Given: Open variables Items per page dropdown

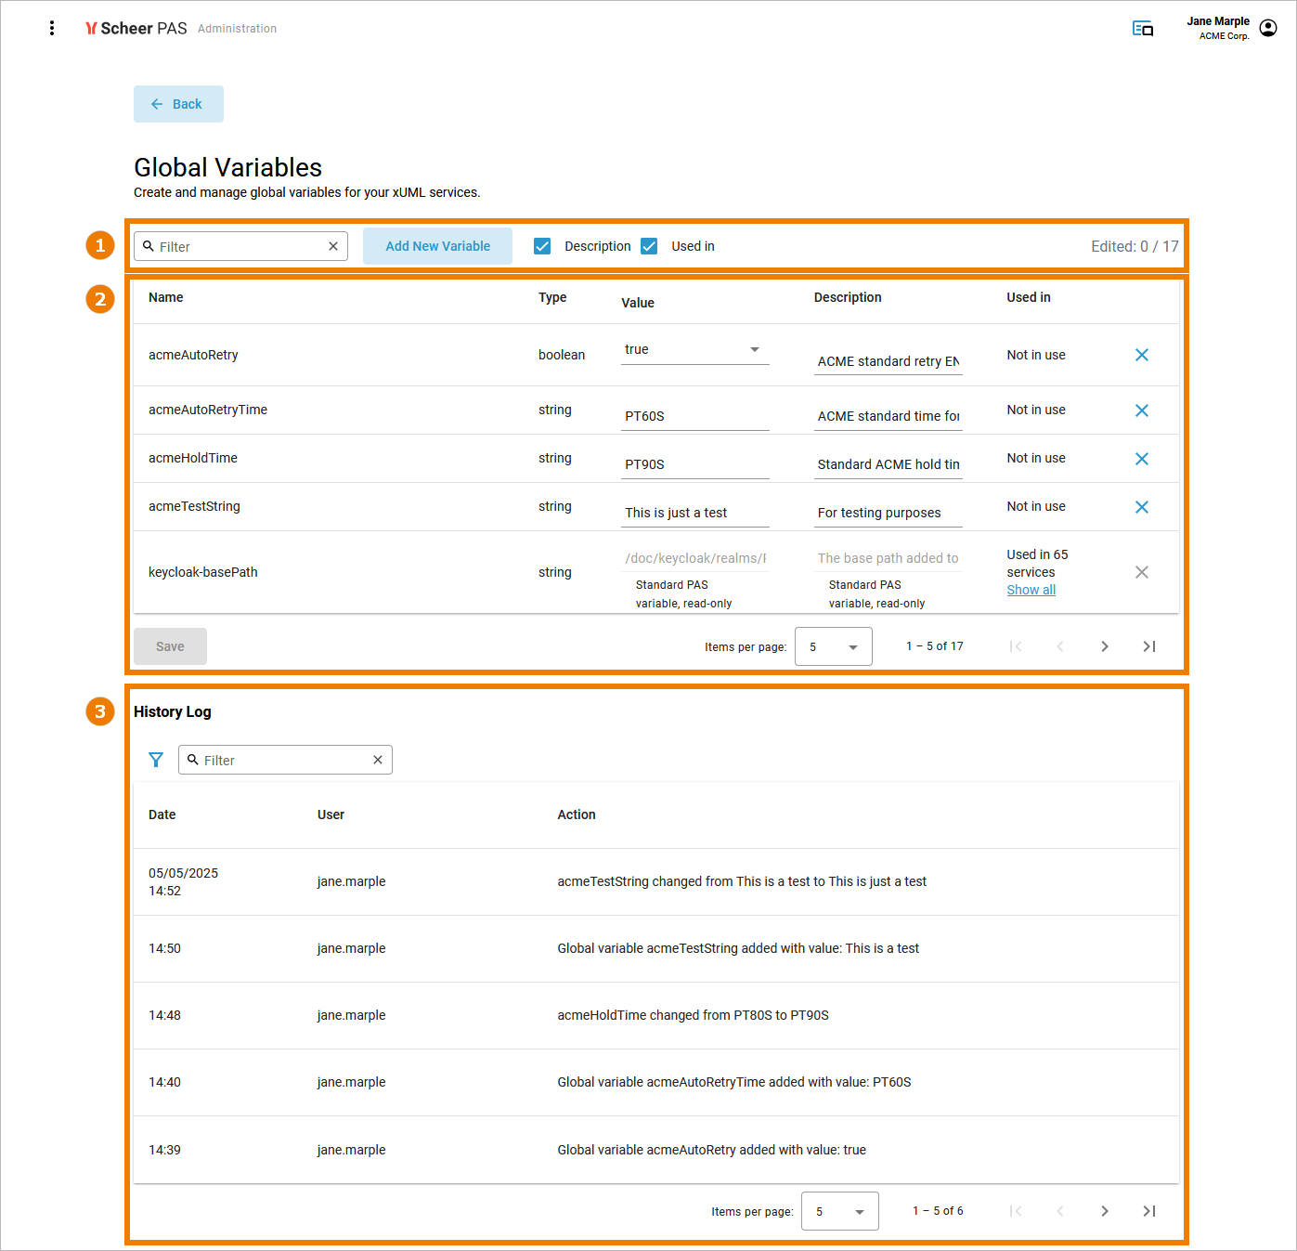Looking at the screenshot, I should point(833,646).
